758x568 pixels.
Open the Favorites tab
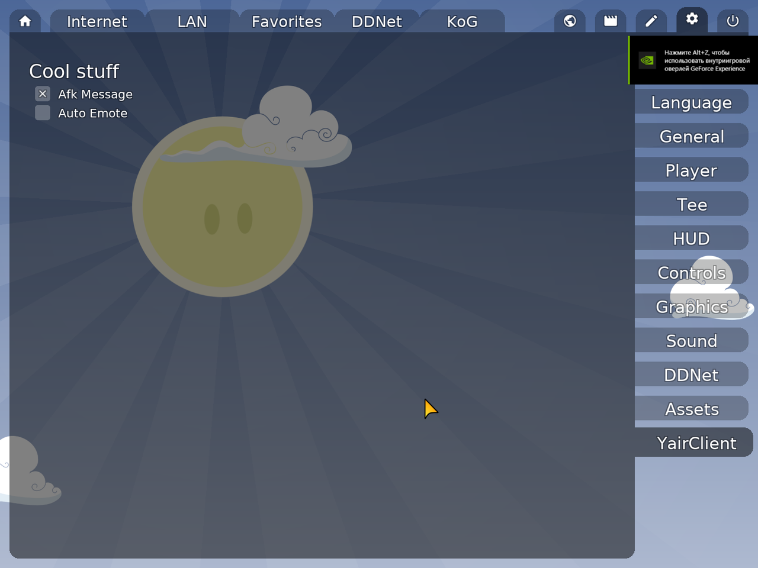[x=287, y=21]
